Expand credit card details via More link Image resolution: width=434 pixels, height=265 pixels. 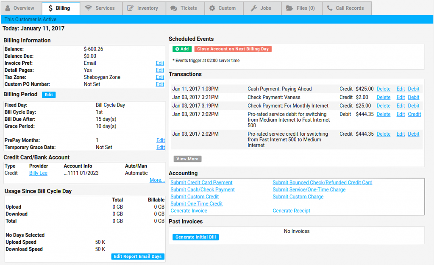coord(157,180)
